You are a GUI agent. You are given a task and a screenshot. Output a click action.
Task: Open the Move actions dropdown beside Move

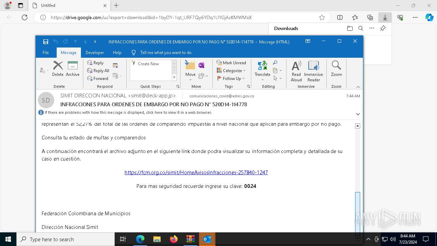coord(203,76)
